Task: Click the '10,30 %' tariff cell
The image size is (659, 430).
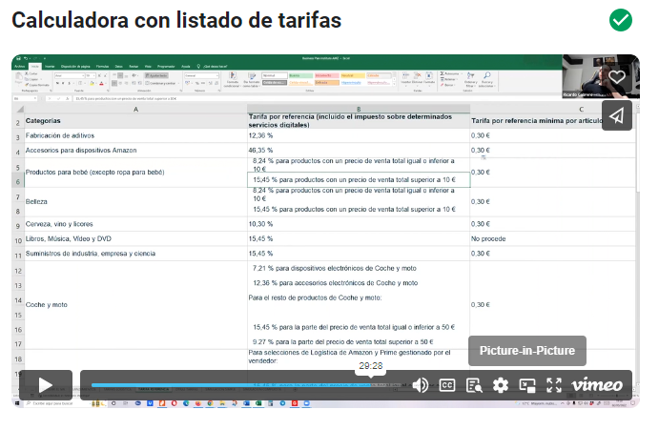Action: pyautogui.click(x=359, y=224)
